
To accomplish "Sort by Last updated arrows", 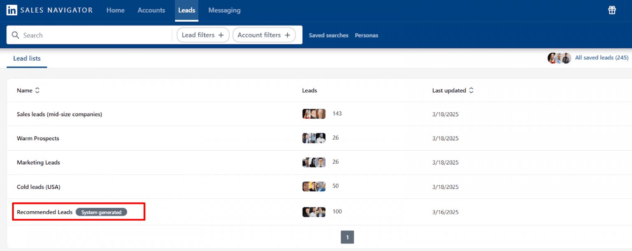I will 471,91.
